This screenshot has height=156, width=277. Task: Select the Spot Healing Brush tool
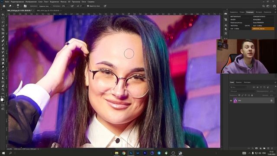3,41
